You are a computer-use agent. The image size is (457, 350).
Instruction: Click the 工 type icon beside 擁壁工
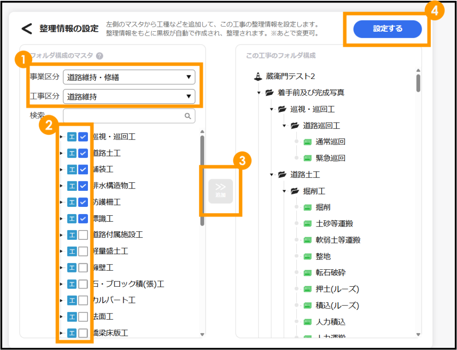pyautogui.click(x=72, y=268)
